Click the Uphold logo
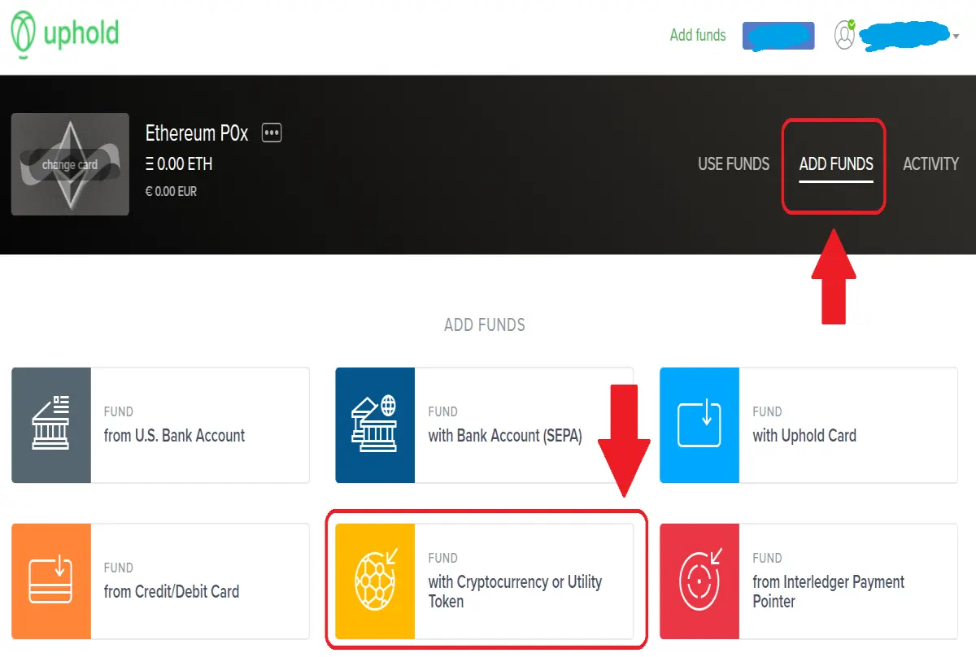The image size is (976, 657). tap(65, 35)
